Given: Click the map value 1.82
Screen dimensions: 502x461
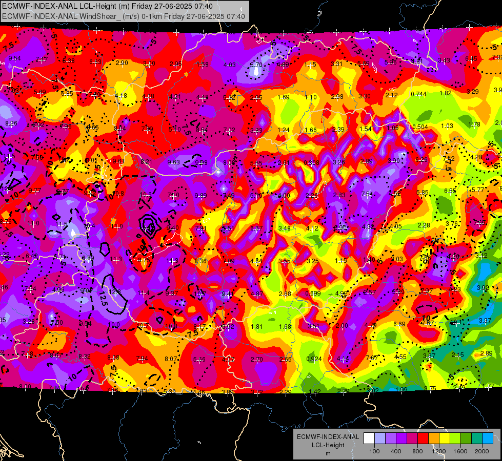Looking at the screenshot, I should (446, 93).
